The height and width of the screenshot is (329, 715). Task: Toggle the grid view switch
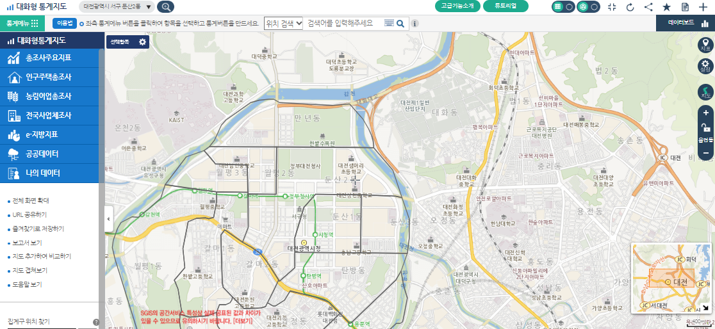[x=563, y=6]
